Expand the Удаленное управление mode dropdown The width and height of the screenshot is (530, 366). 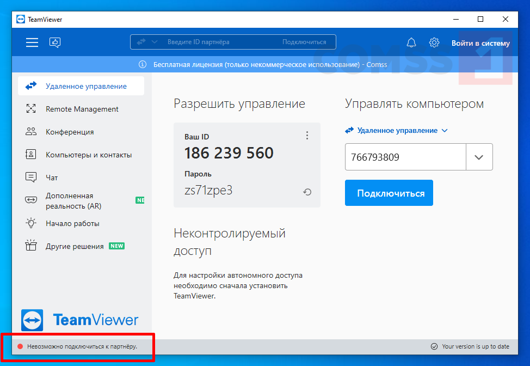[x=445, y=131]
